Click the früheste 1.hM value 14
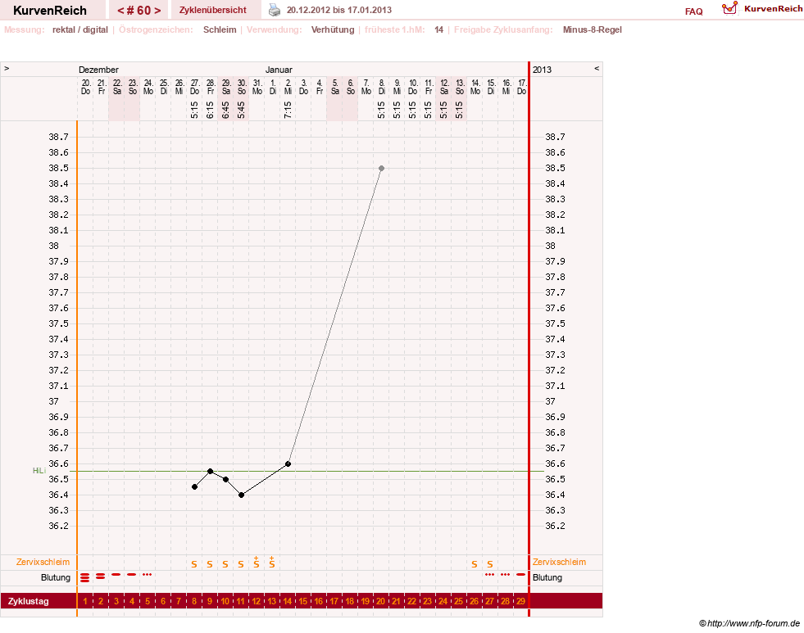Viewport: 804px width, 633px height. pyautogui.click(x=439, y=29)
